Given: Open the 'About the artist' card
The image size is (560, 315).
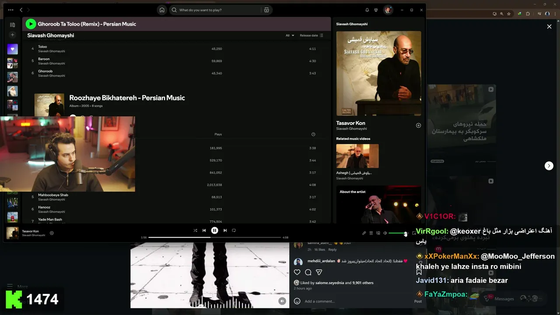Looking at the screenshot, I should point(378,205).
